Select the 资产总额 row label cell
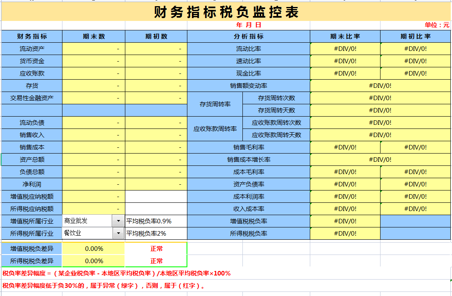 tap(31, 159)
